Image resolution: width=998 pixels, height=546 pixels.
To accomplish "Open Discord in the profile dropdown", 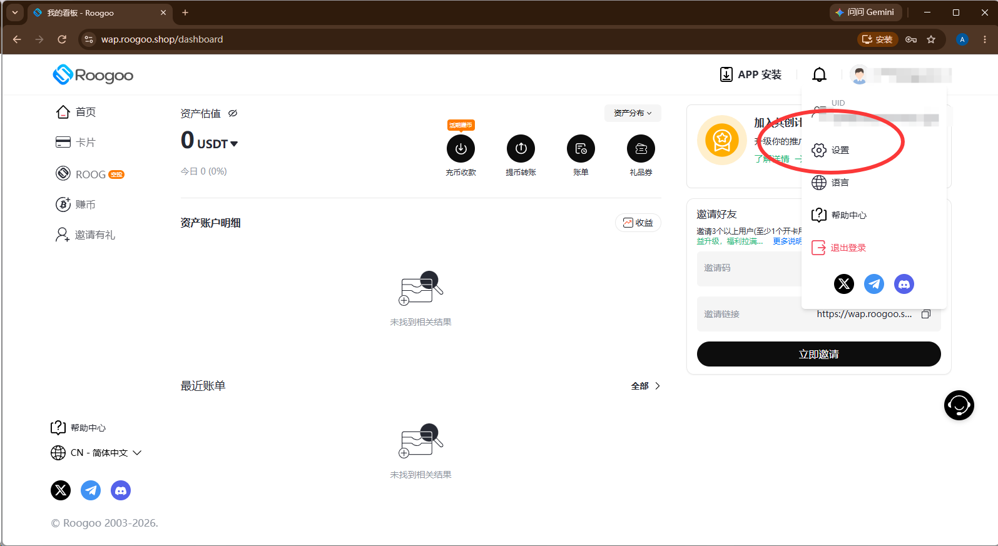I will click(x=904, y=284).
